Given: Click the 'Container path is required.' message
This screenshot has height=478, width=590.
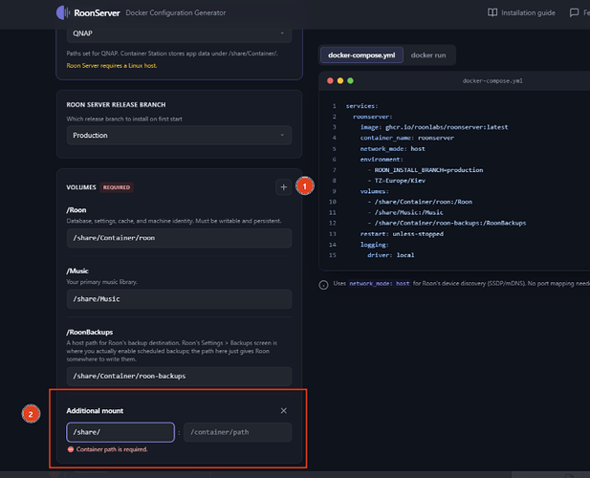Looking at the screenshot, I should point(112,449).
